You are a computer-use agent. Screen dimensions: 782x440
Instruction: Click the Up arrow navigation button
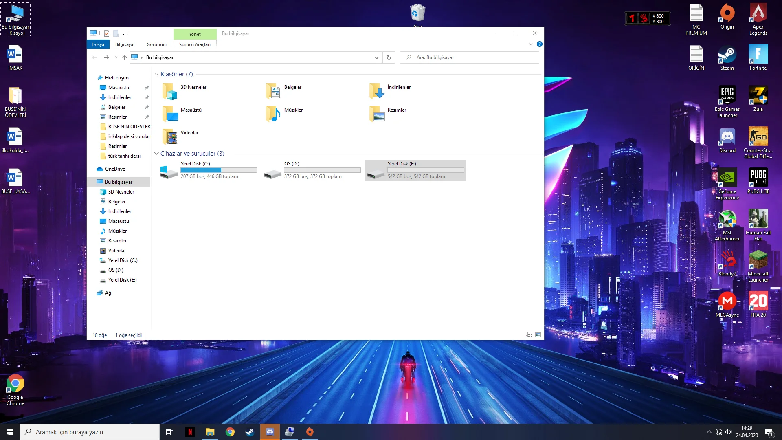[x=125, y=57]
